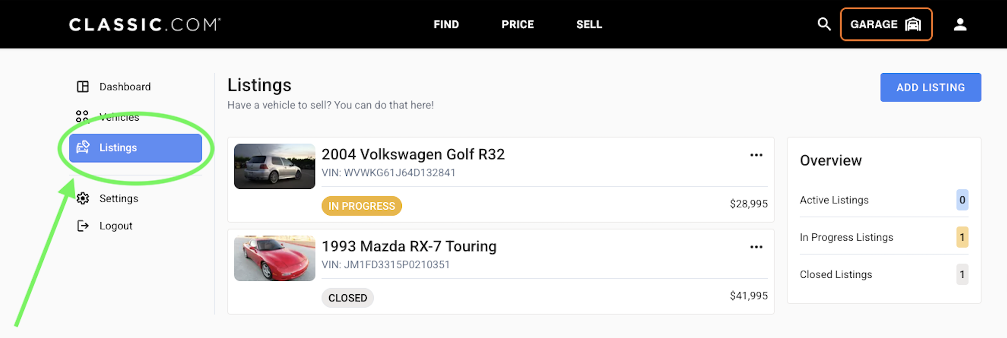Click the ADD LISTING button
The height and width of the screenshot is (338, 1007).
pos(930,87)
